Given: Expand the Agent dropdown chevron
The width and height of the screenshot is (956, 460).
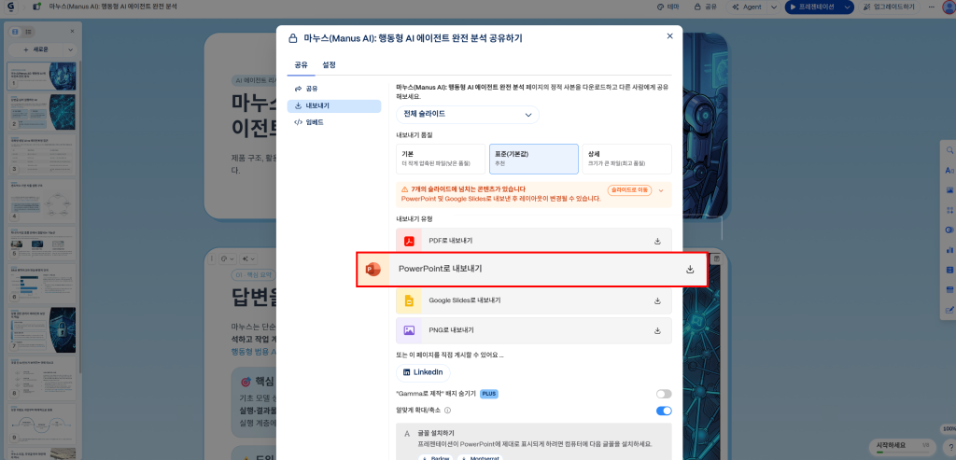Looking at the screenshot, I should tap(773, 7).
